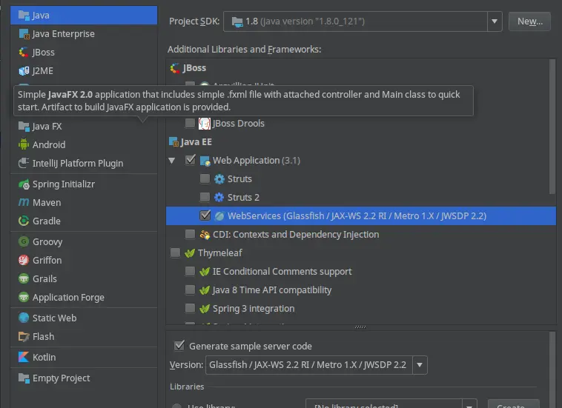Click frameworks list vertical scrollbar
The image size is (562, 408).
tap(552, 127)
